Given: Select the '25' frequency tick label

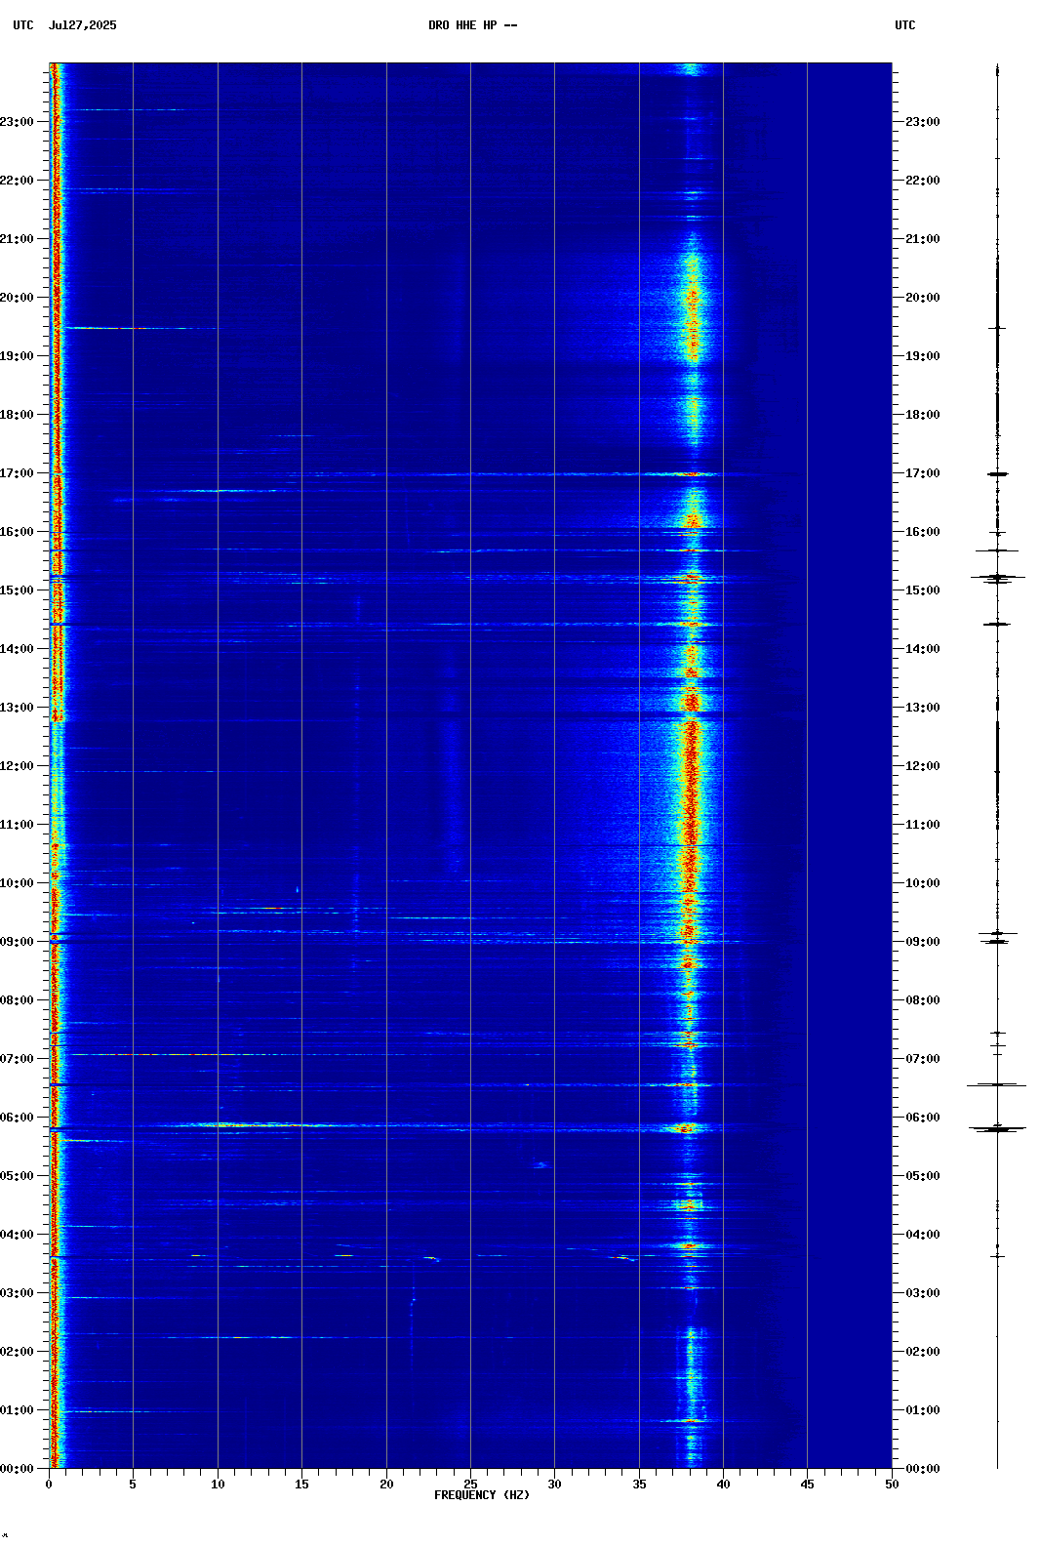Looking at the screenshot, I should [x=470, y=1485].
